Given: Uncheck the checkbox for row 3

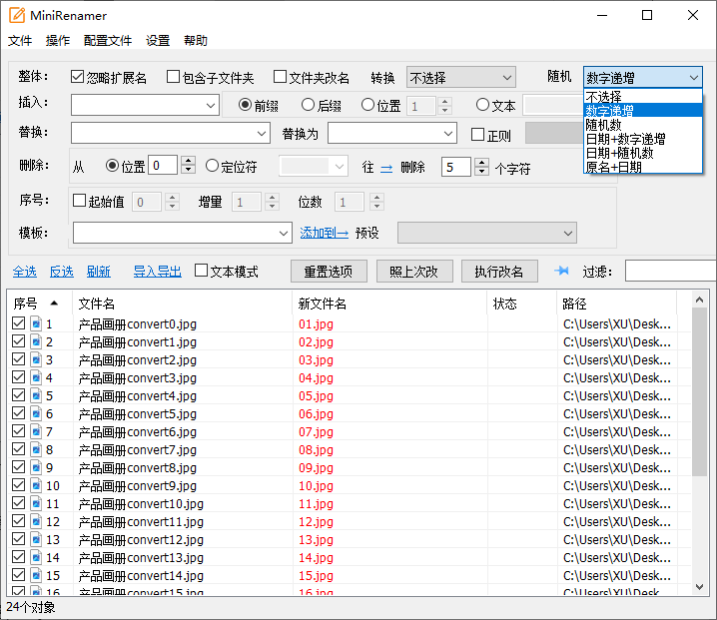Looking at the screenshot, I should coord(18,359).
